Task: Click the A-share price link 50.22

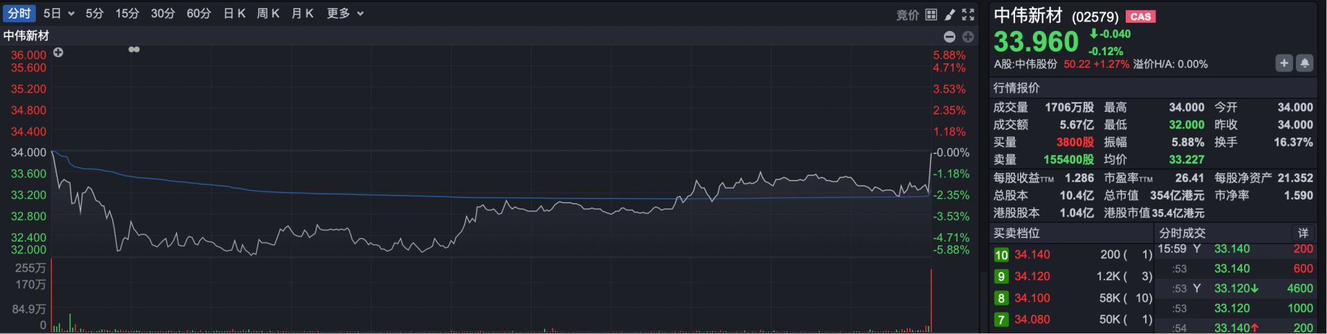Action: [x=1076, y=64]
